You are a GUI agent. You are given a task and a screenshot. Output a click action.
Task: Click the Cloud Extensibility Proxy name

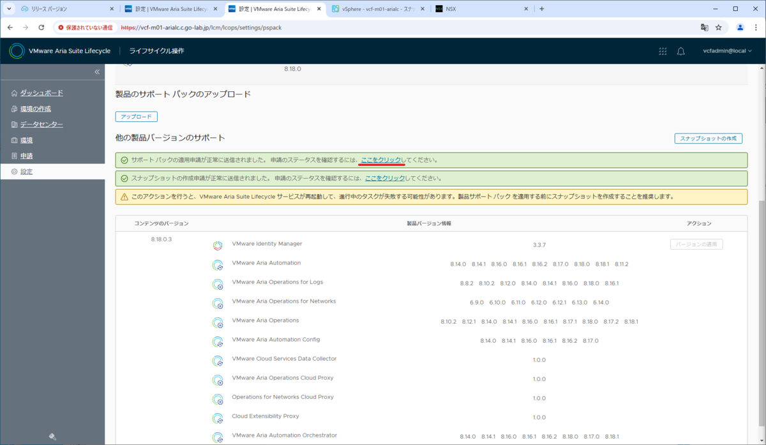point(266,416)
